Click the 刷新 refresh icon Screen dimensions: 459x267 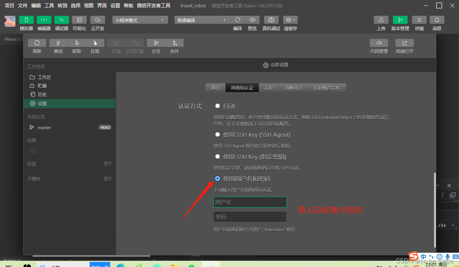point(37,43)
